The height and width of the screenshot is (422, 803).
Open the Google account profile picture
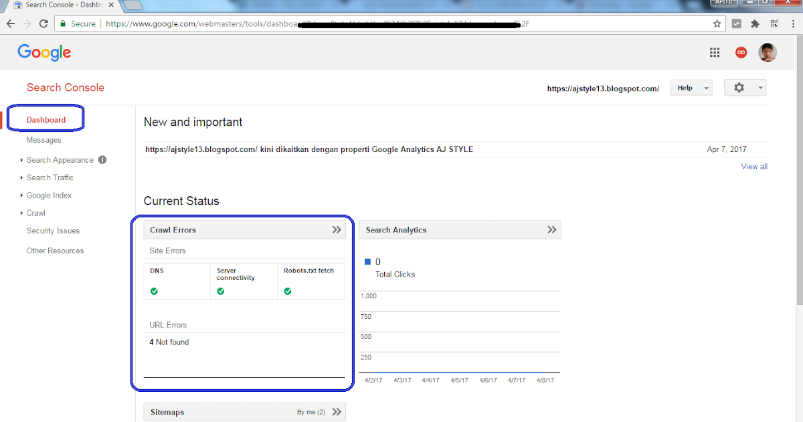click(768, 52)
